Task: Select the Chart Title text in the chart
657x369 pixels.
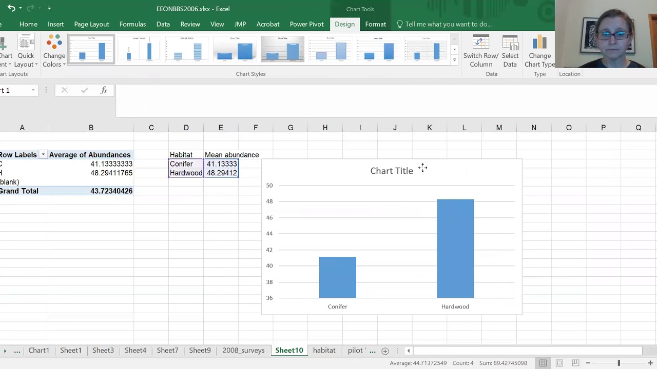Action: pyautogui.click(x=392, y=171)
